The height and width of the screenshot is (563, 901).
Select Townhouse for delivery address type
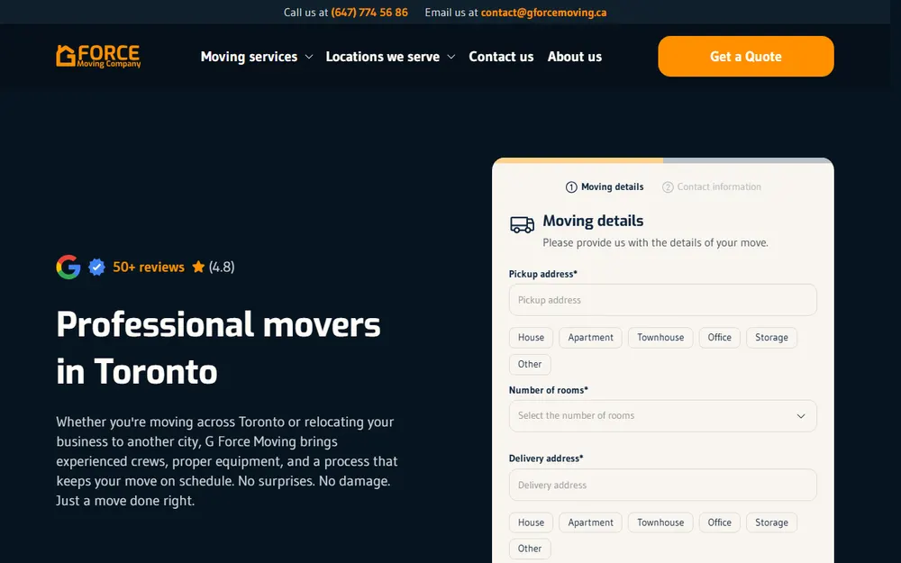tap(660, 522)
